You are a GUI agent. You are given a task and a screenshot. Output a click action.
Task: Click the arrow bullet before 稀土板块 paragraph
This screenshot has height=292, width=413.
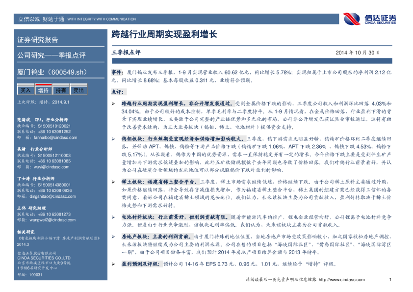113,182
